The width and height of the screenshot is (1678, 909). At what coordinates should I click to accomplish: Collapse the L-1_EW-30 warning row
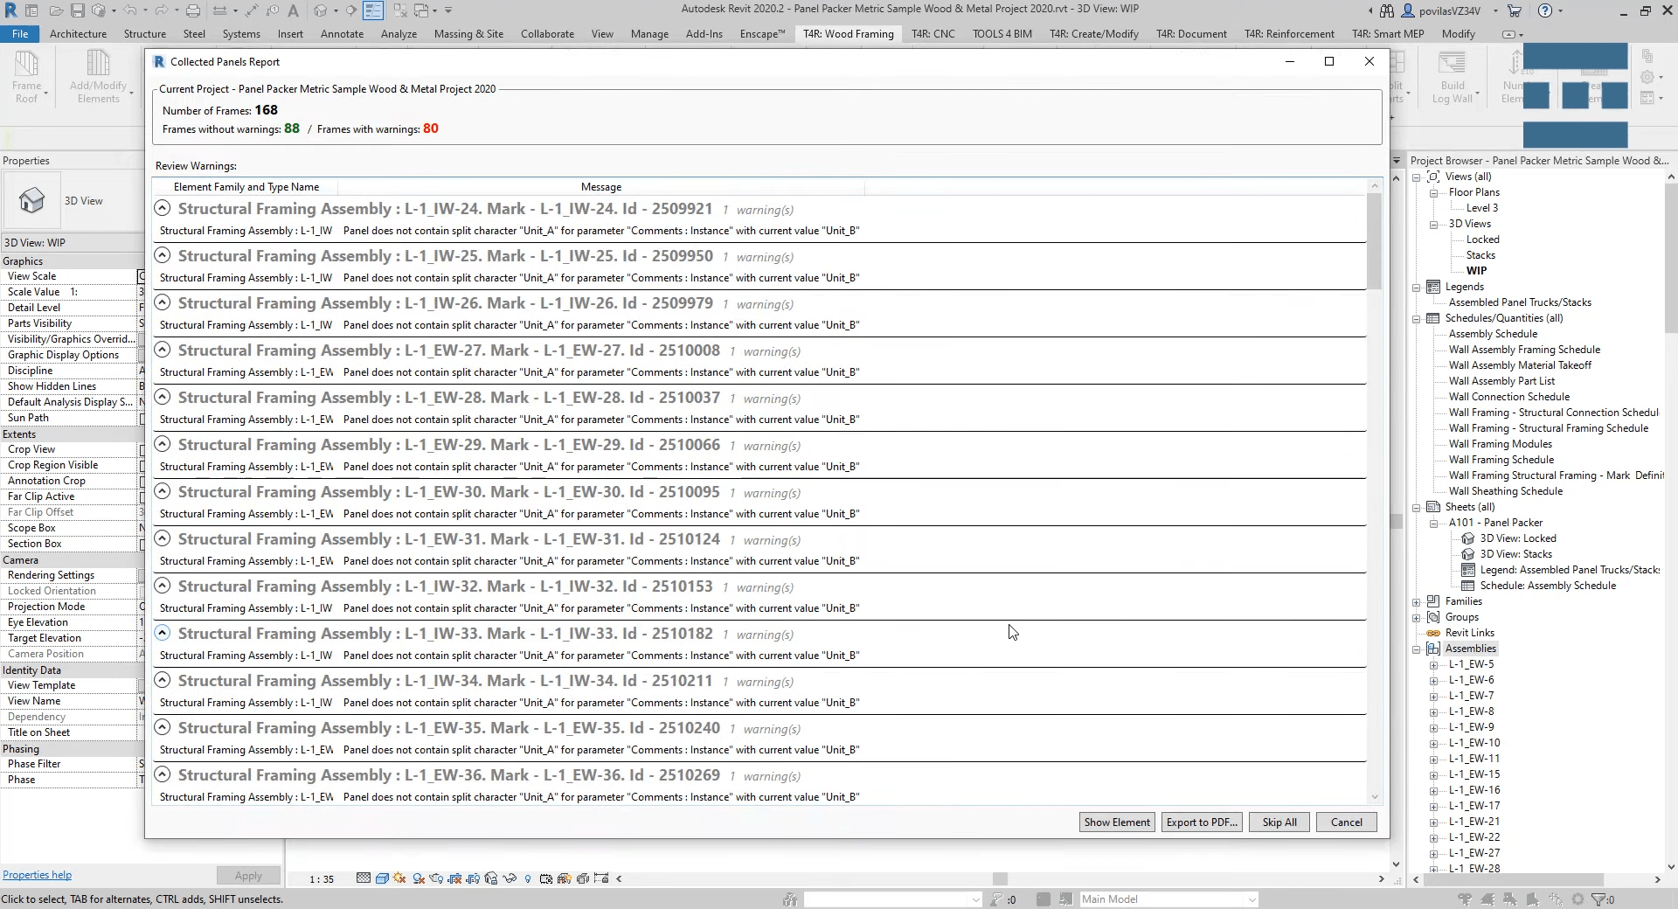(x=162, y=491)
